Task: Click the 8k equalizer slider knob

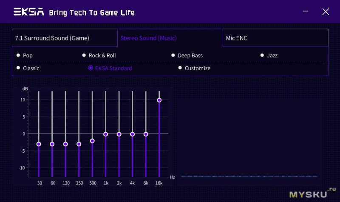Action: (146, 134)
